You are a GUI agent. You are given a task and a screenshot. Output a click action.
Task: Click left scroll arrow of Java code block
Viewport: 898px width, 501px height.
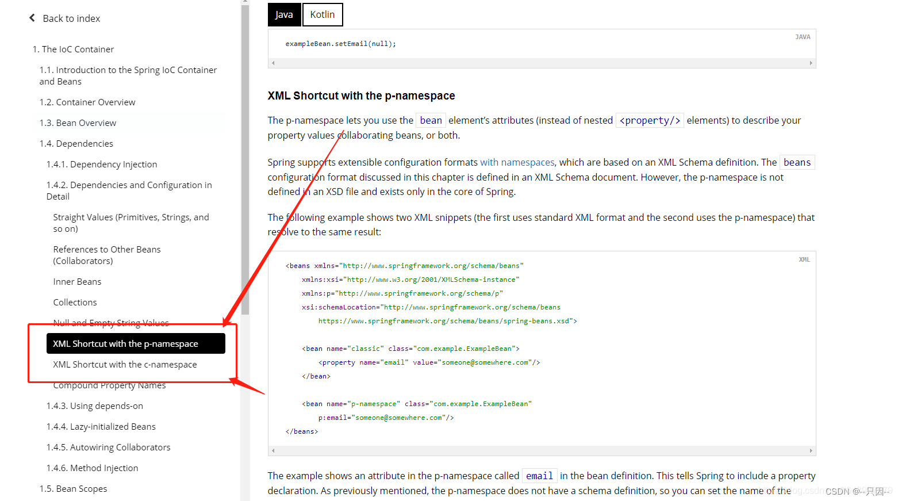tap(273, 63)
